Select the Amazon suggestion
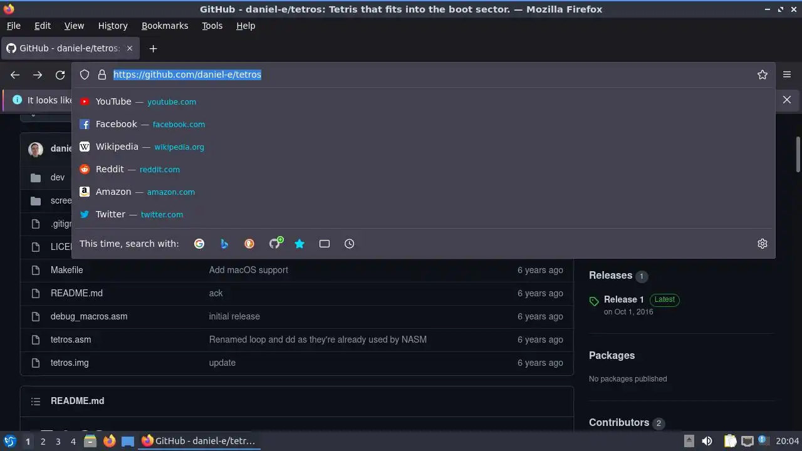802x451 pixels. coord(424,192)
